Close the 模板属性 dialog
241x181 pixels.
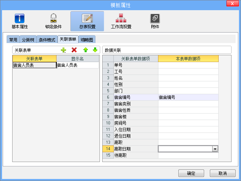click(233, 3)
